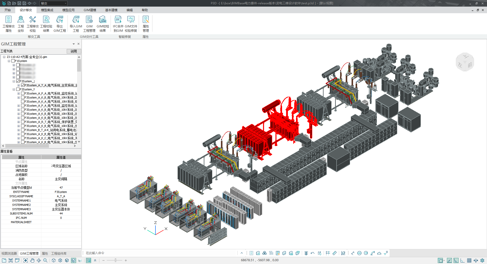Image resolution: width=487 pixels, height=264 pixels.
Task: Open the 工程组件库 bottom tab
Action: tap(59, 253)
